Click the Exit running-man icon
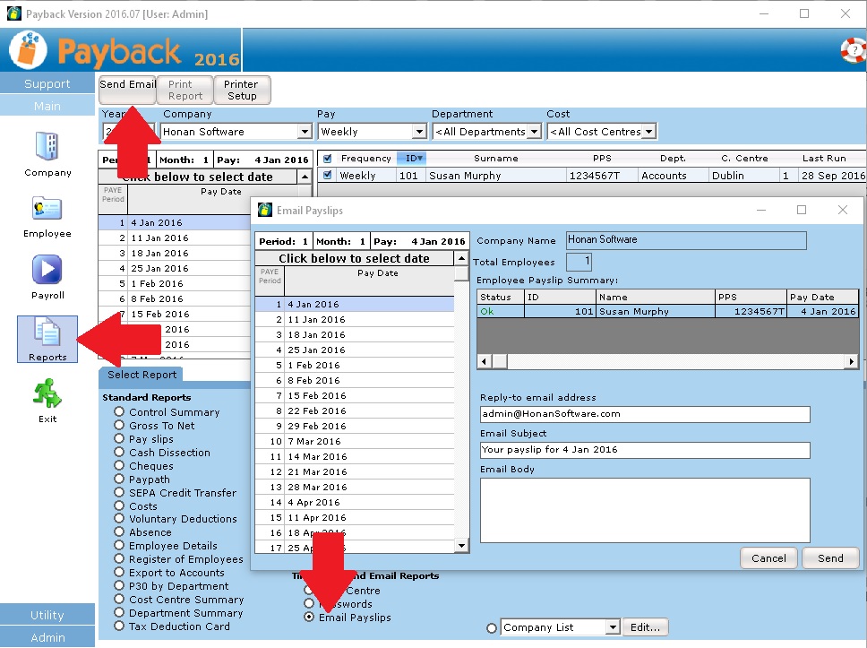This screenshot has height=648, width=867. [47, 393]
